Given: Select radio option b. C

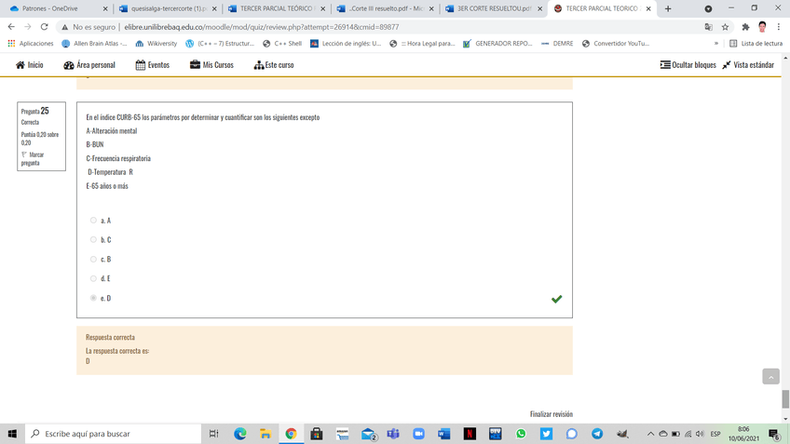Looking at the screenshot, I should pyautogui.click(x=93, y=239).
